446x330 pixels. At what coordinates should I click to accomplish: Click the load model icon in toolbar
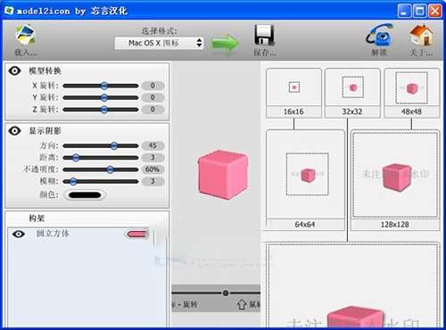pos(26,36)
